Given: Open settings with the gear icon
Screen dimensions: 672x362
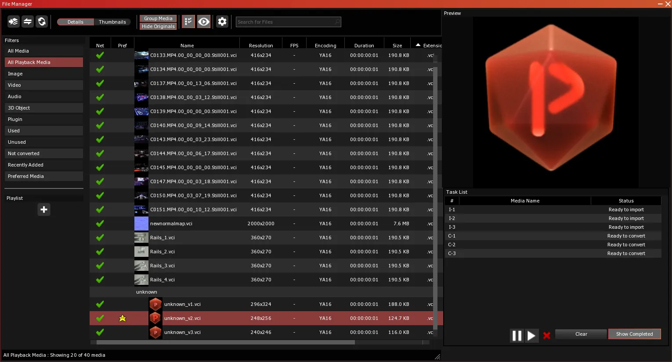Looking at the screenshot, I should [222, 21].
